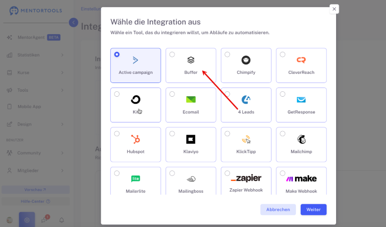This screenshot has width=386, height=227.
Task: Click the Make logo
Action: pos(301,178)
